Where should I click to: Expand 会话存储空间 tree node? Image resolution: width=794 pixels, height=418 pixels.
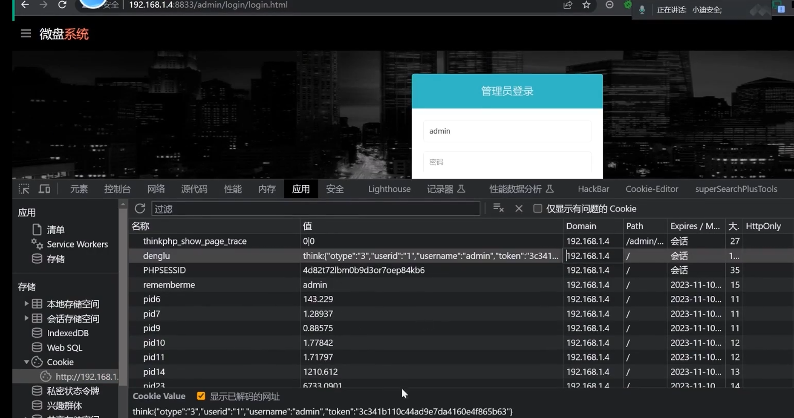pos(26,318)
